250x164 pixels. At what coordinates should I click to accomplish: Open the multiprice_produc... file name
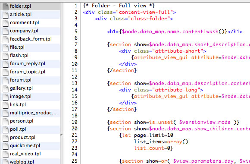pos(33,113)
